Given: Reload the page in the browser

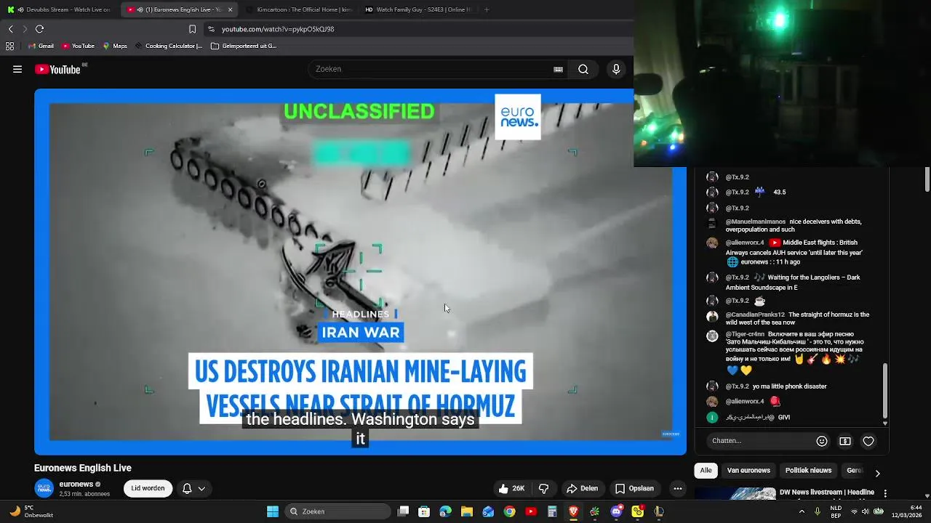Looking at the screenshot, I should 39,29.
